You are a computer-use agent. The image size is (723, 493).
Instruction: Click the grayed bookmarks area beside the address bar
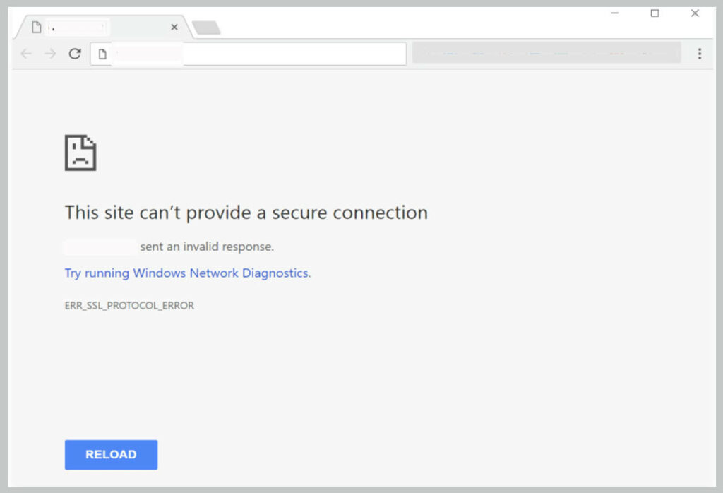click(x=546, y=53)
